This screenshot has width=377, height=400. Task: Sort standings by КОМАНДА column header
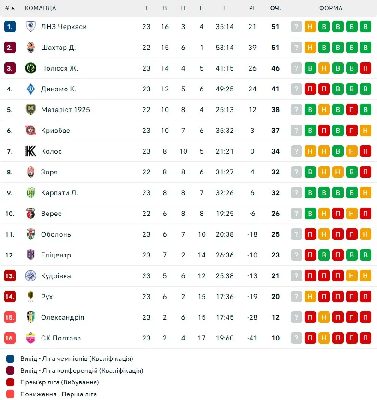(x=41, y=8)
